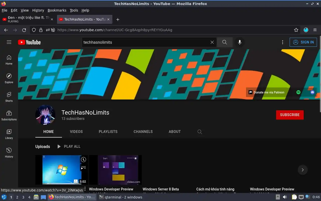Click the magnifier search button
Screen dimensions: 321x201
tap(224, 42)
